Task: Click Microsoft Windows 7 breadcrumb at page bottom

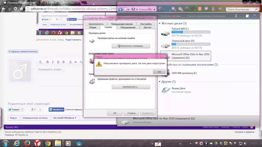Action: coord(65,118)
